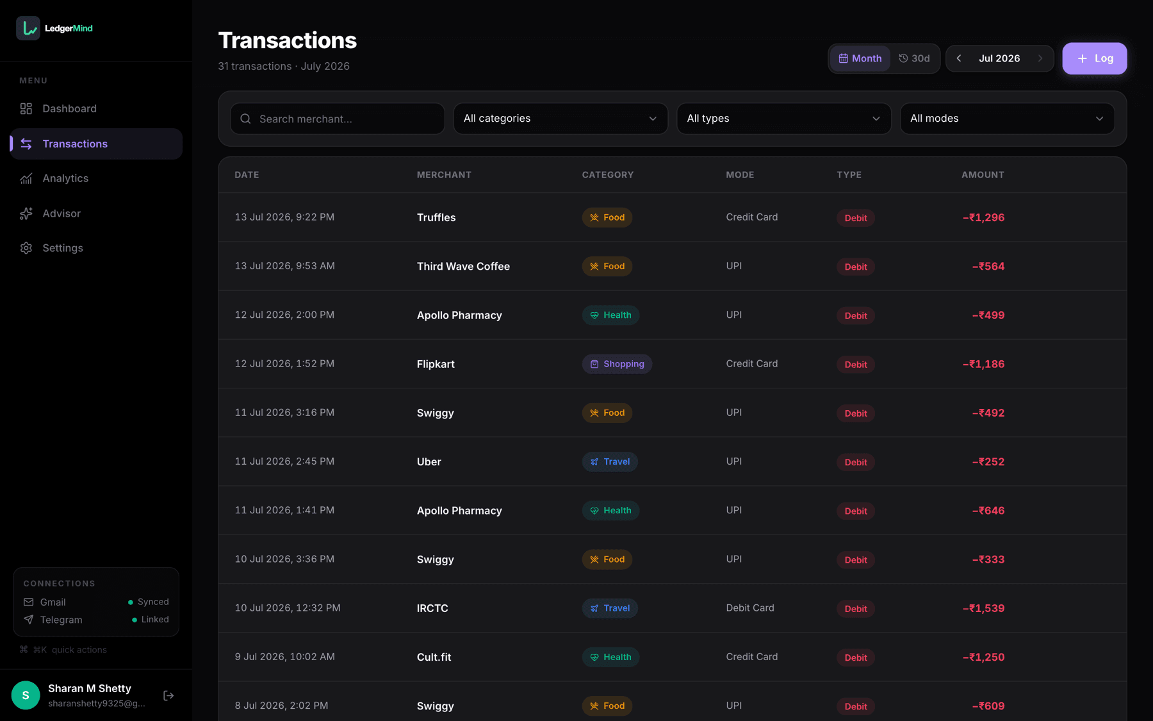
Task: Click the Mode column header
Action: pyautogui.click(x=740, y=175)
